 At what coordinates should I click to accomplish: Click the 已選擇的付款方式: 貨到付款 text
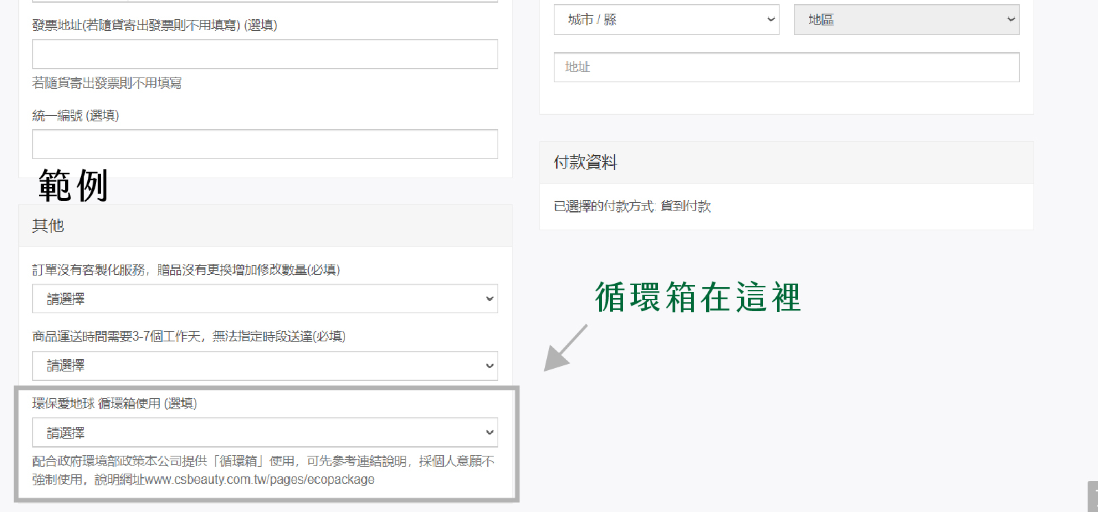pos(632,206)
